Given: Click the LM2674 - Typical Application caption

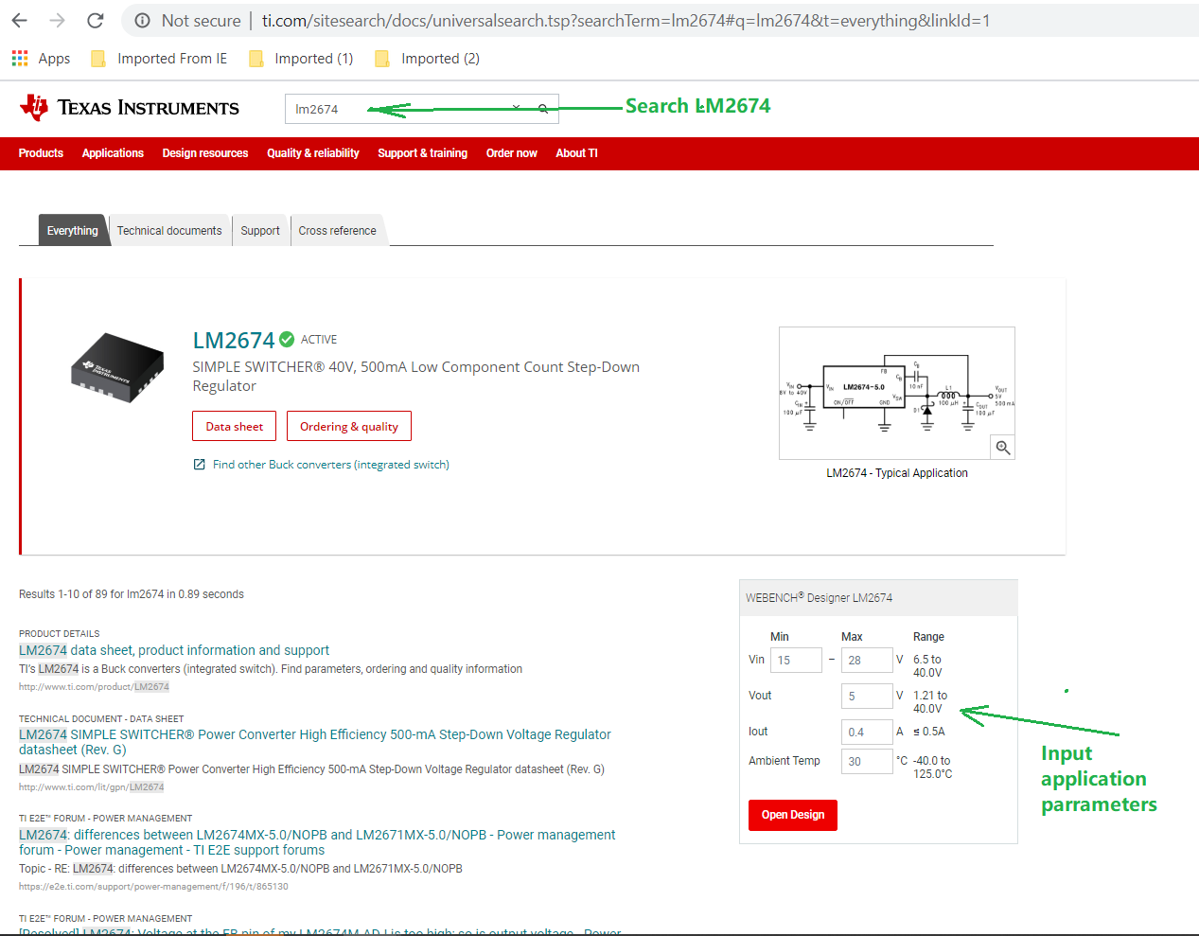Looking at the screenshot, I should 897,473.
